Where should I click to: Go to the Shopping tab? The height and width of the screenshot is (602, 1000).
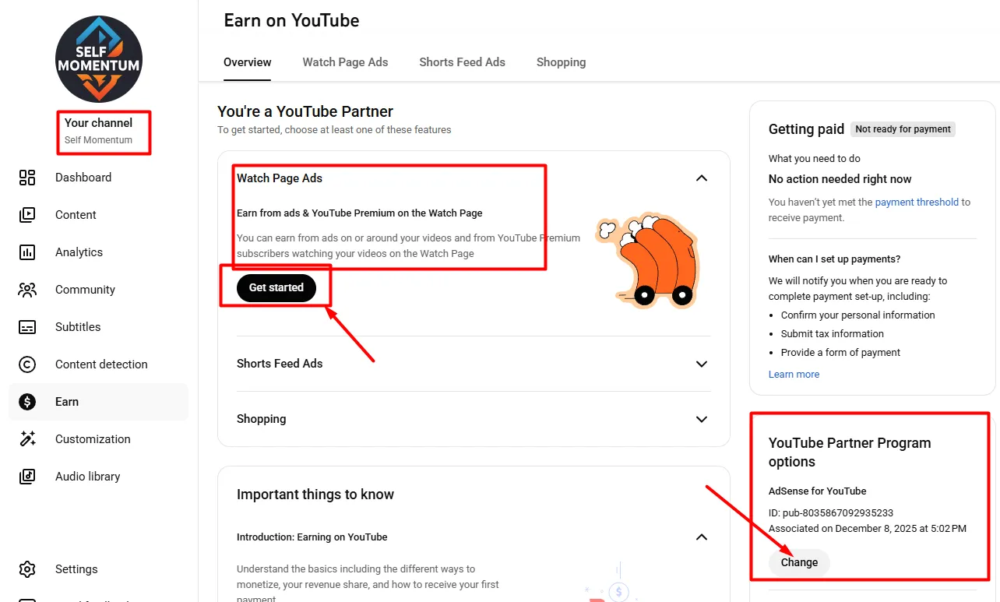561,62
